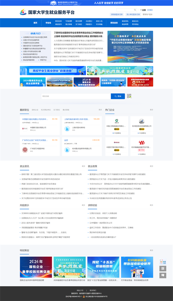
Task: Click 求职者登录/注册 button
Action: pyautogui.click(x=117, y=15)
